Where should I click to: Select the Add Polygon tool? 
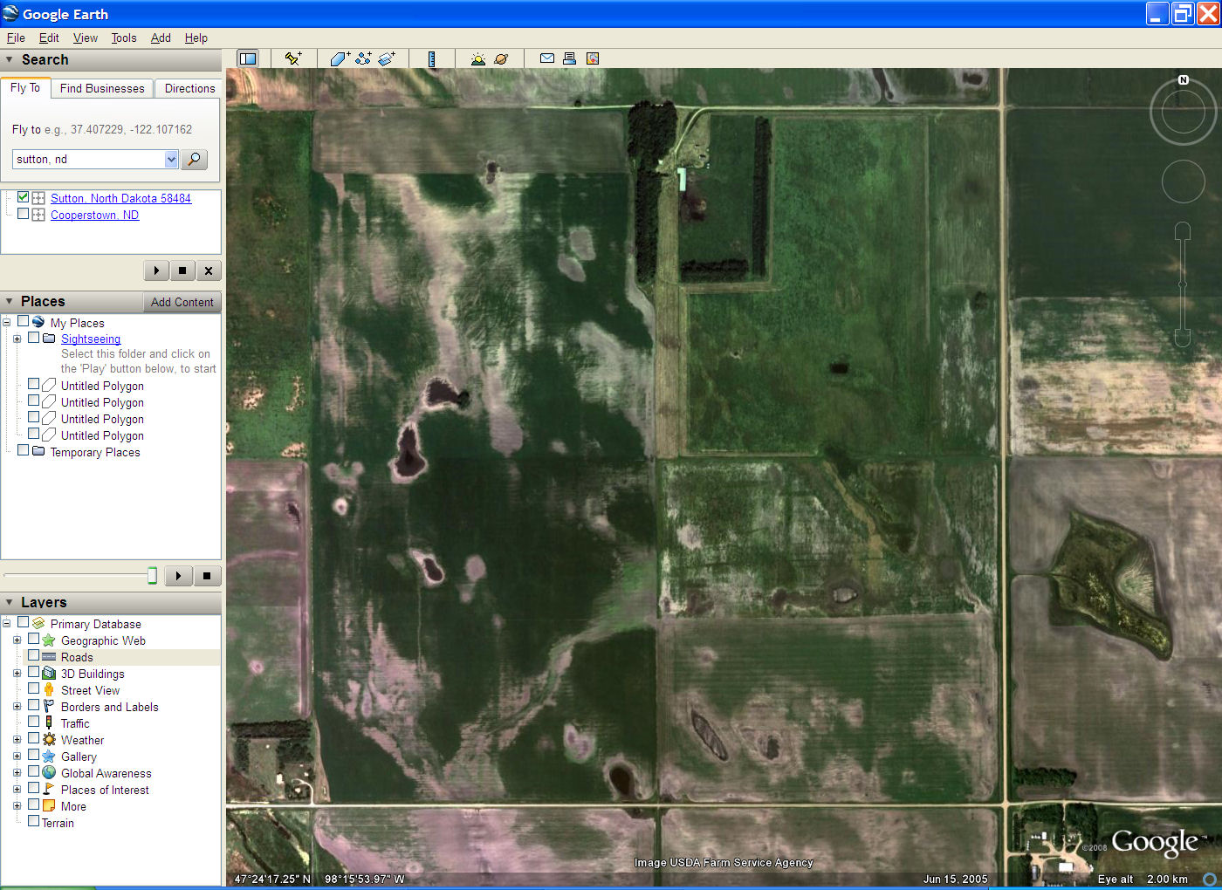(340, 58)
